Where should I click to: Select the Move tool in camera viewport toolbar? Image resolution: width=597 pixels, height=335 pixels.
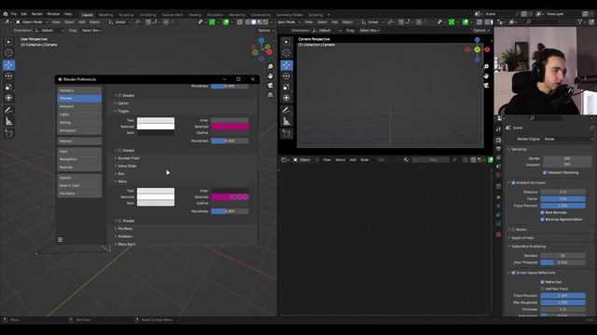pos(286,65)
